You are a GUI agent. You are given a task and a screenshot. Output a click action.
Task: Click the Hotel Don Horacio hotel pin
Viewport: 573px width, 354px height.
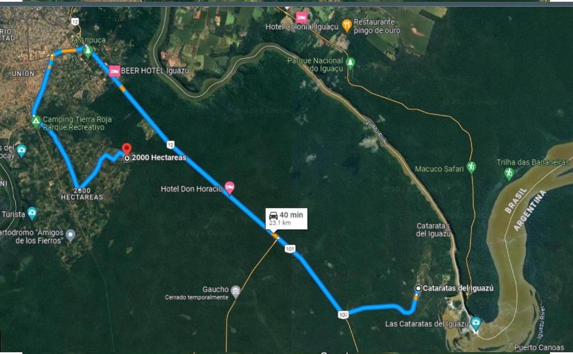(229, 188)
